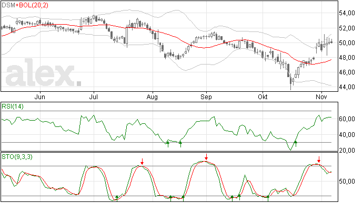Click the STO(9,3,3) indicator label
Viewport: 363px width, 203px height.
pyautogui.click(x=17, y=157)
